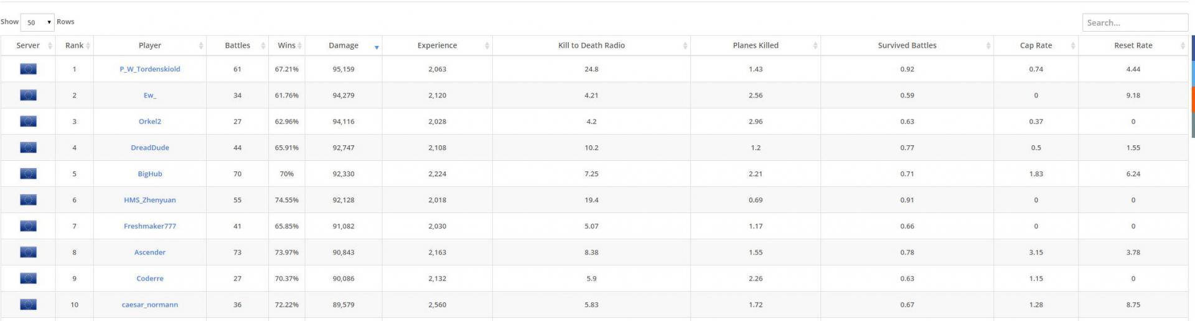Open player profile HMS_Zhenyuan
This screenshot has width=1195, height=321.
click(x=150, y=200)
